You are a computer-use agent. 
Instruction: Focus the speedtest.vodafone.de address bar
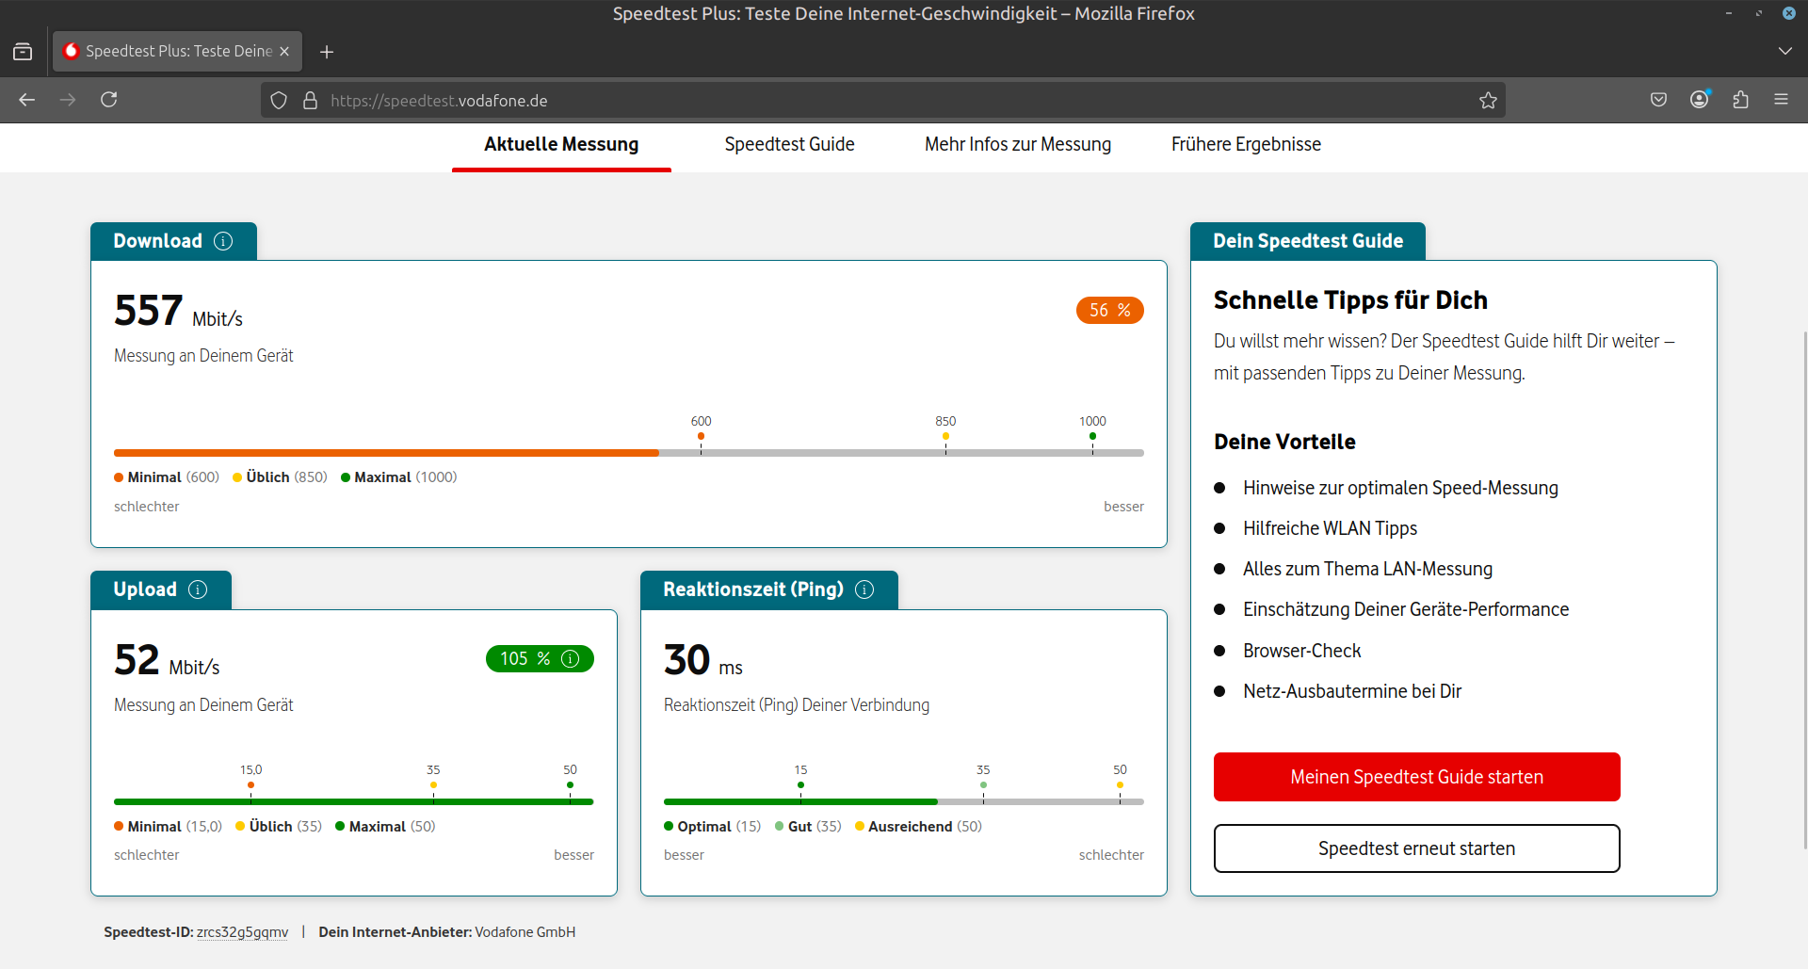coord(883,101)
